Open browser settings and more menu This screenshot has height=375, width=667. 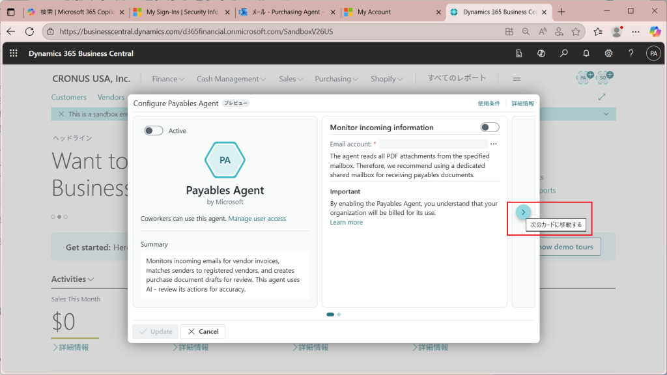[x=636, y=31]
